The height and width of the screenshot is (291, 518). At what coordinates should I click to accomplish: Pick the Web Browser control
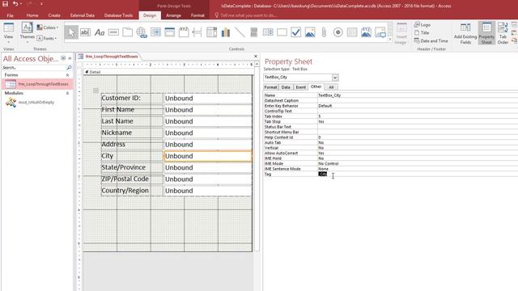[x=155, y=32]
